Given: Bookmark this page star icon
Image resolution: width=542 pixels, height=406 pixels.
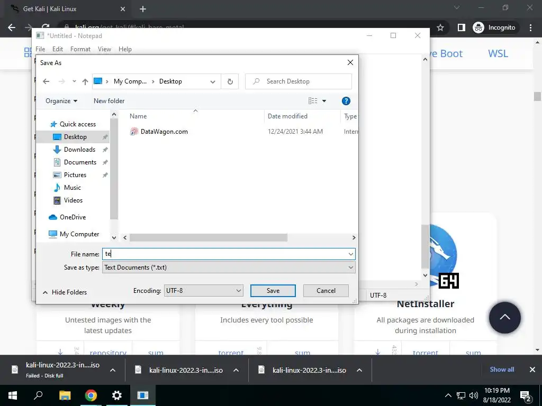Looking at the screenshot, I should 440,27.
